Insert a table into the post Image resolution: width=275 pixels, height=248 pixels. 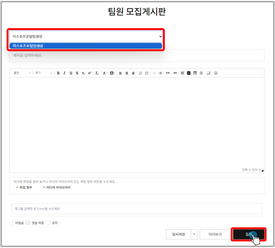coord(195,73)
